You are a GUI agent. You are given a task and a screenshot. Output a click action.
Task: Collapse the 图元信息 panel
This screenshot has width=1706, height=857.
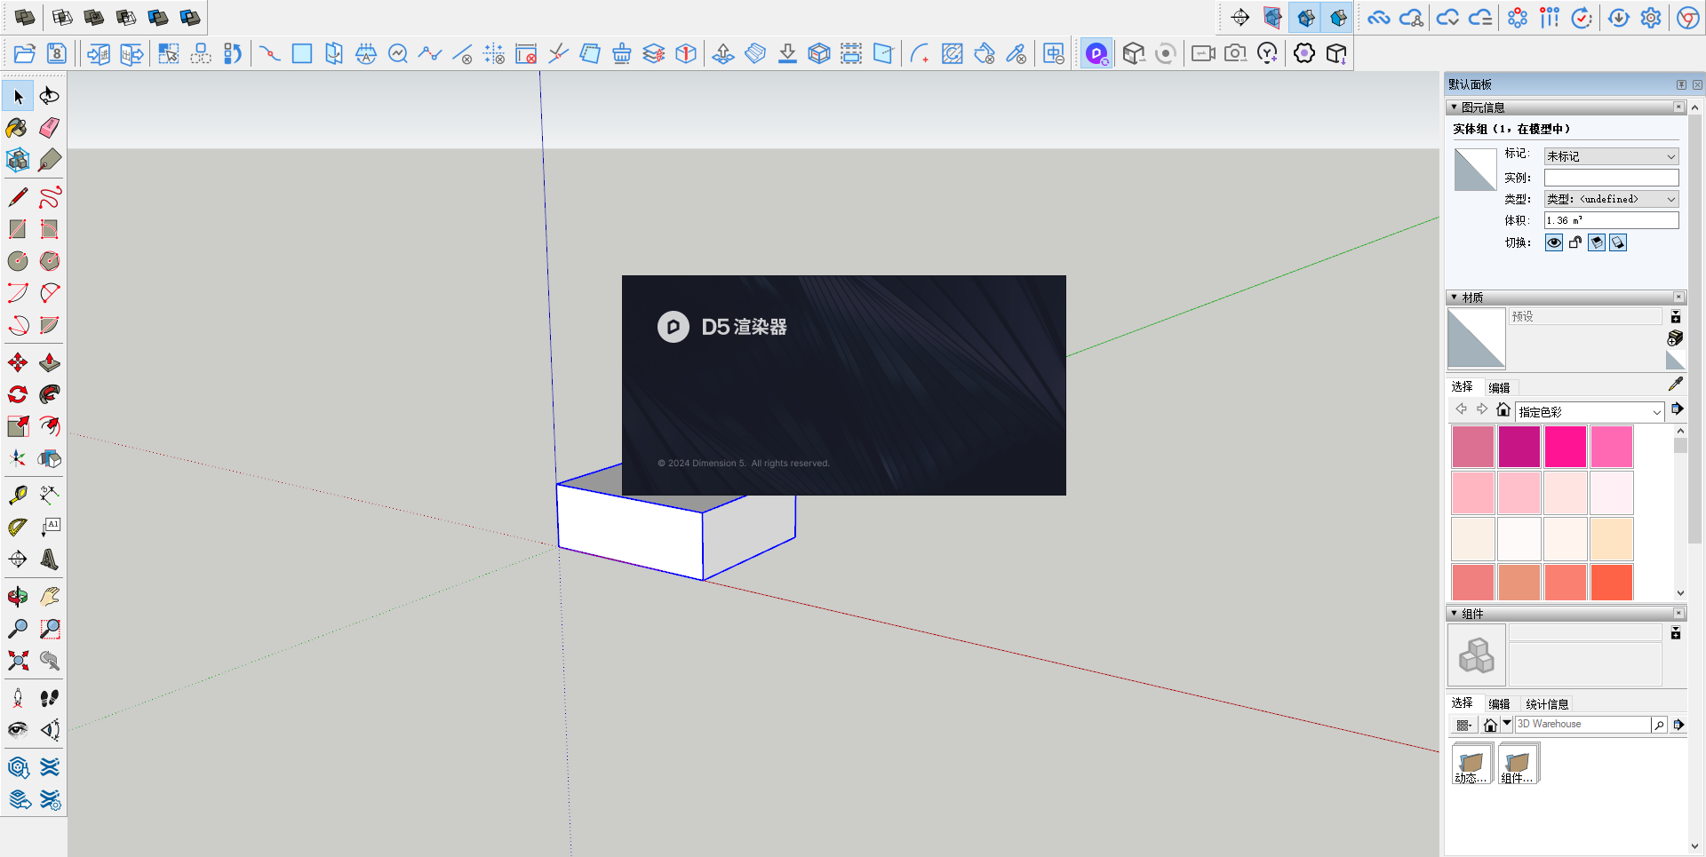1454,107
